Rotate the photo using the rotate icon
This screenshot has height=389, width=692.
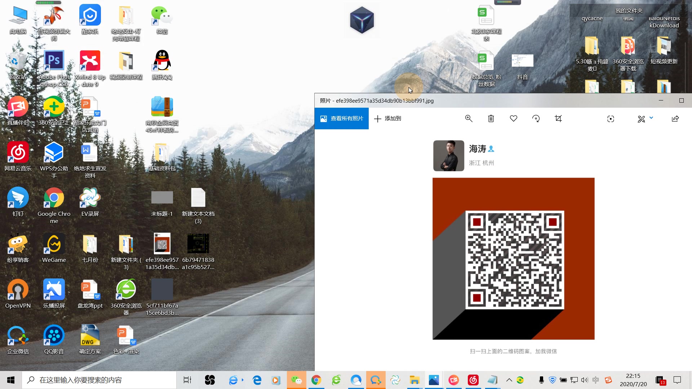tap(536, 119)
